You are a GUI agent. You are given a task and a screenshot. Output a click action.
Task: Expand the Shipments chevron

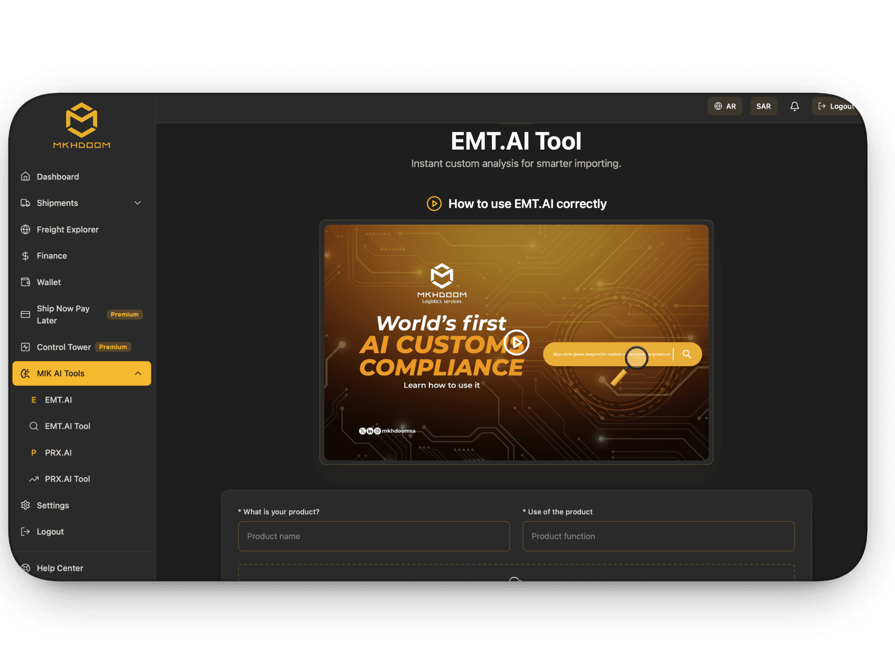click(138, 203)
